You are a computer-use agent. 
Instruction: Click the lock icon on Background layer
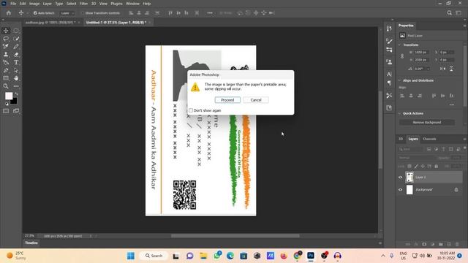(456, 190)
